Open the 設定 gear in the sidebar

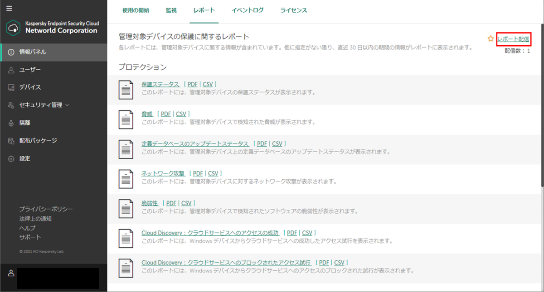(10, 158)
